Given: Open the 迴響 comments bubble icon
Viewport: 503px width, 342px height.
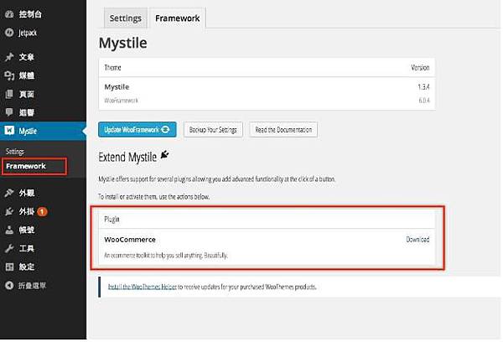Looking at the screenshot, I should coord(8,111).
